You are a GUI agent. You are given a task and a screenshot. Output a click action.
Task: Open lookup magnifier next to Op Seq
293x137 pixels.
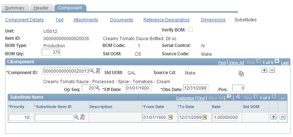point(97,88)
